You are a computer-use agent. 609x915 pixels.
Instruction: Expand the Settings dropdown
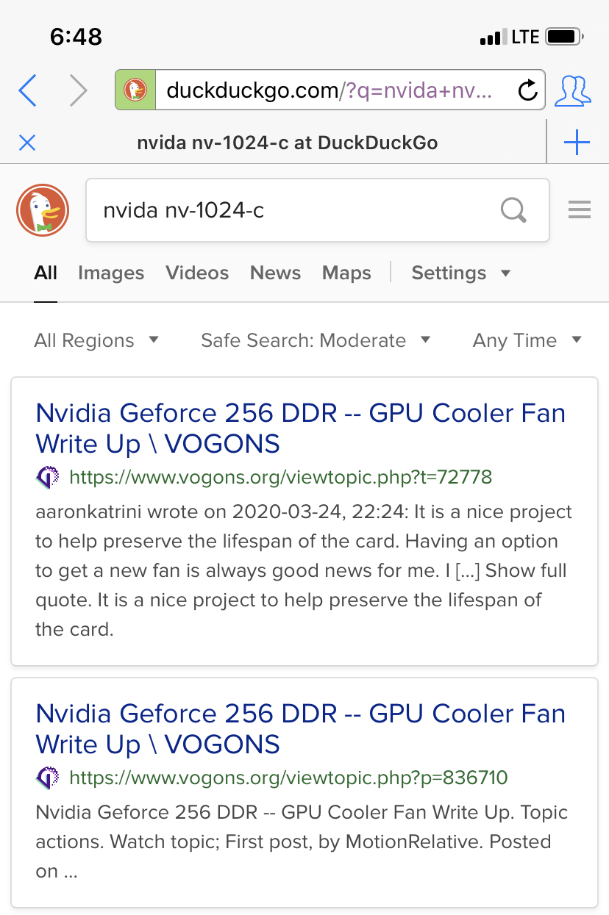click(461, 273)
